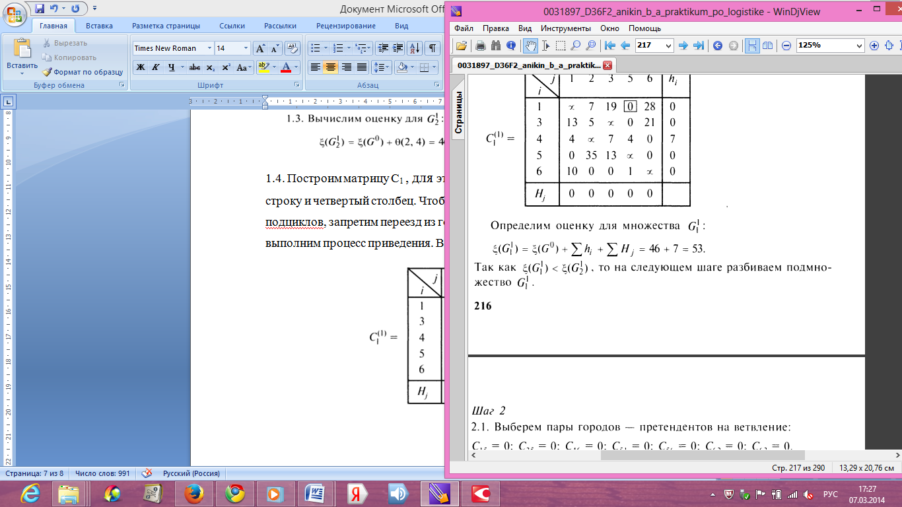Go to the previous page in WinDjView
Viewport: 902px width, 507px height.
pyautogui.click(x=625, y=46)
